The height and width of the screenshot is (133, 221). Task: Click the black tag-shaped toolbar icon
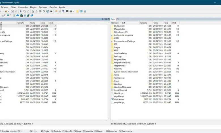coord(51,11)
